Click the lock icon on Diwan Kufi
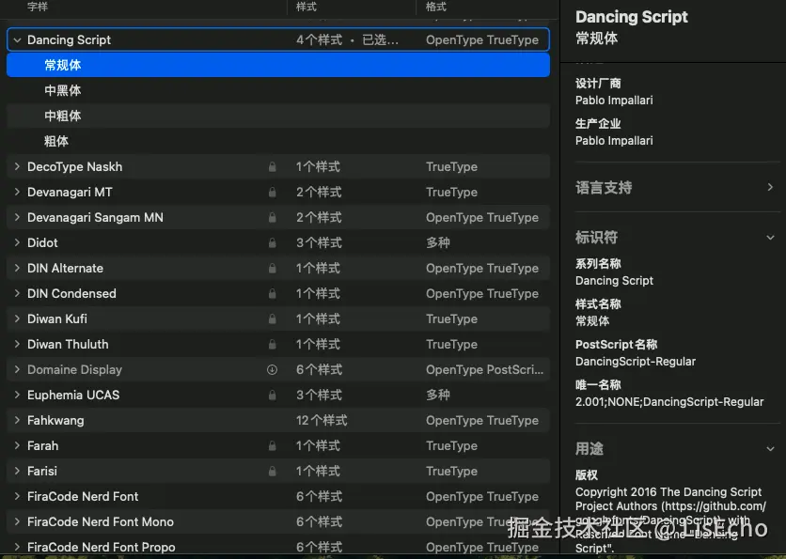Viewport: 786px width, 559px height. (273, 319)
